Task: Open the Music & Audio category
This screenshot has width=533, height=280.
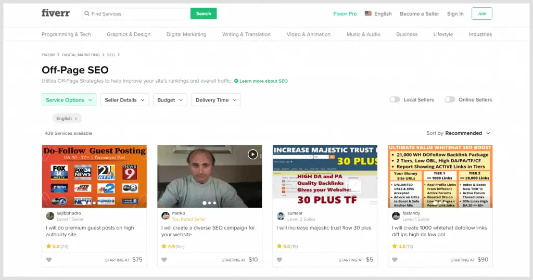Action: click(363, 34)
